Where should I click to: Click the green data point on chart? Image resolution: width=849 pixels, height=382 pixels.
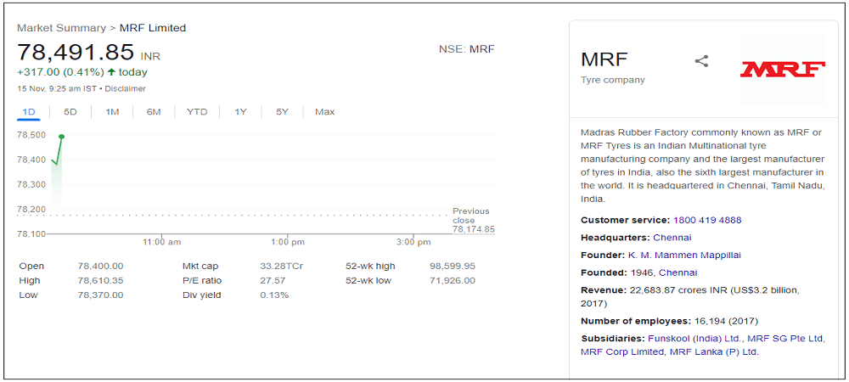(x=62, y=137)
